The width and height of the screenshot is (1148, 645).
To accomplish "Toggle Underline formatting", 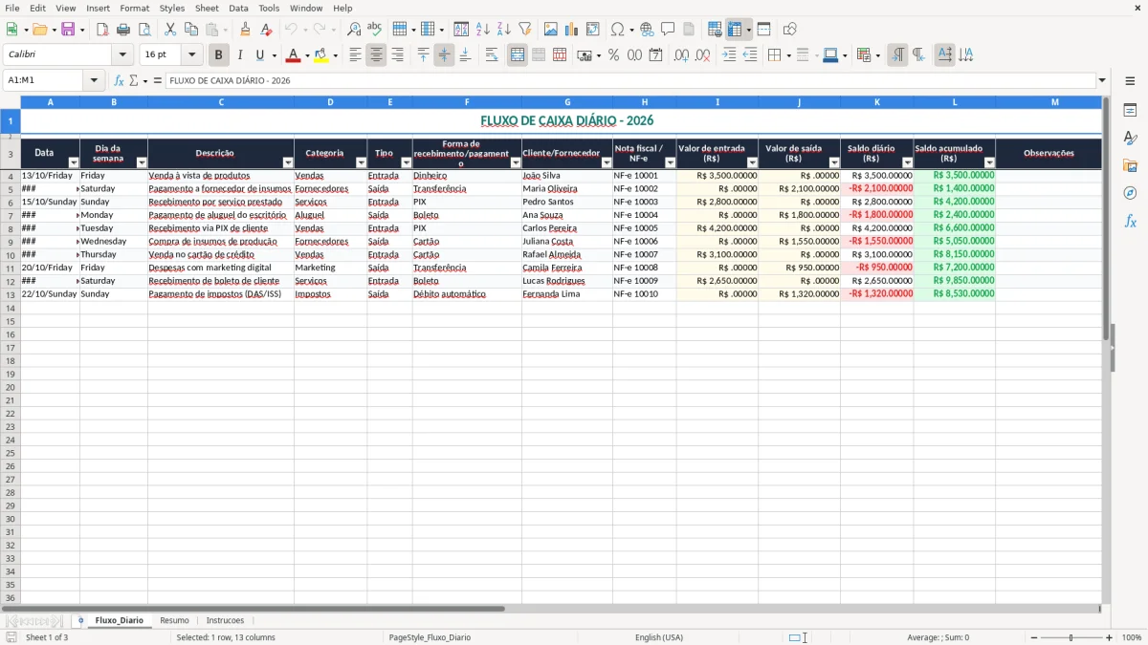I will coord(260,55).
